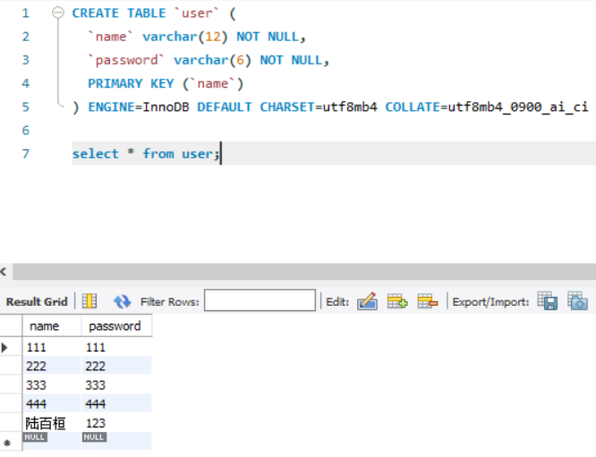Click line number 1 in gutter
Image resolution: width=596 pixels, height=457 pixels.
(25, 13)
